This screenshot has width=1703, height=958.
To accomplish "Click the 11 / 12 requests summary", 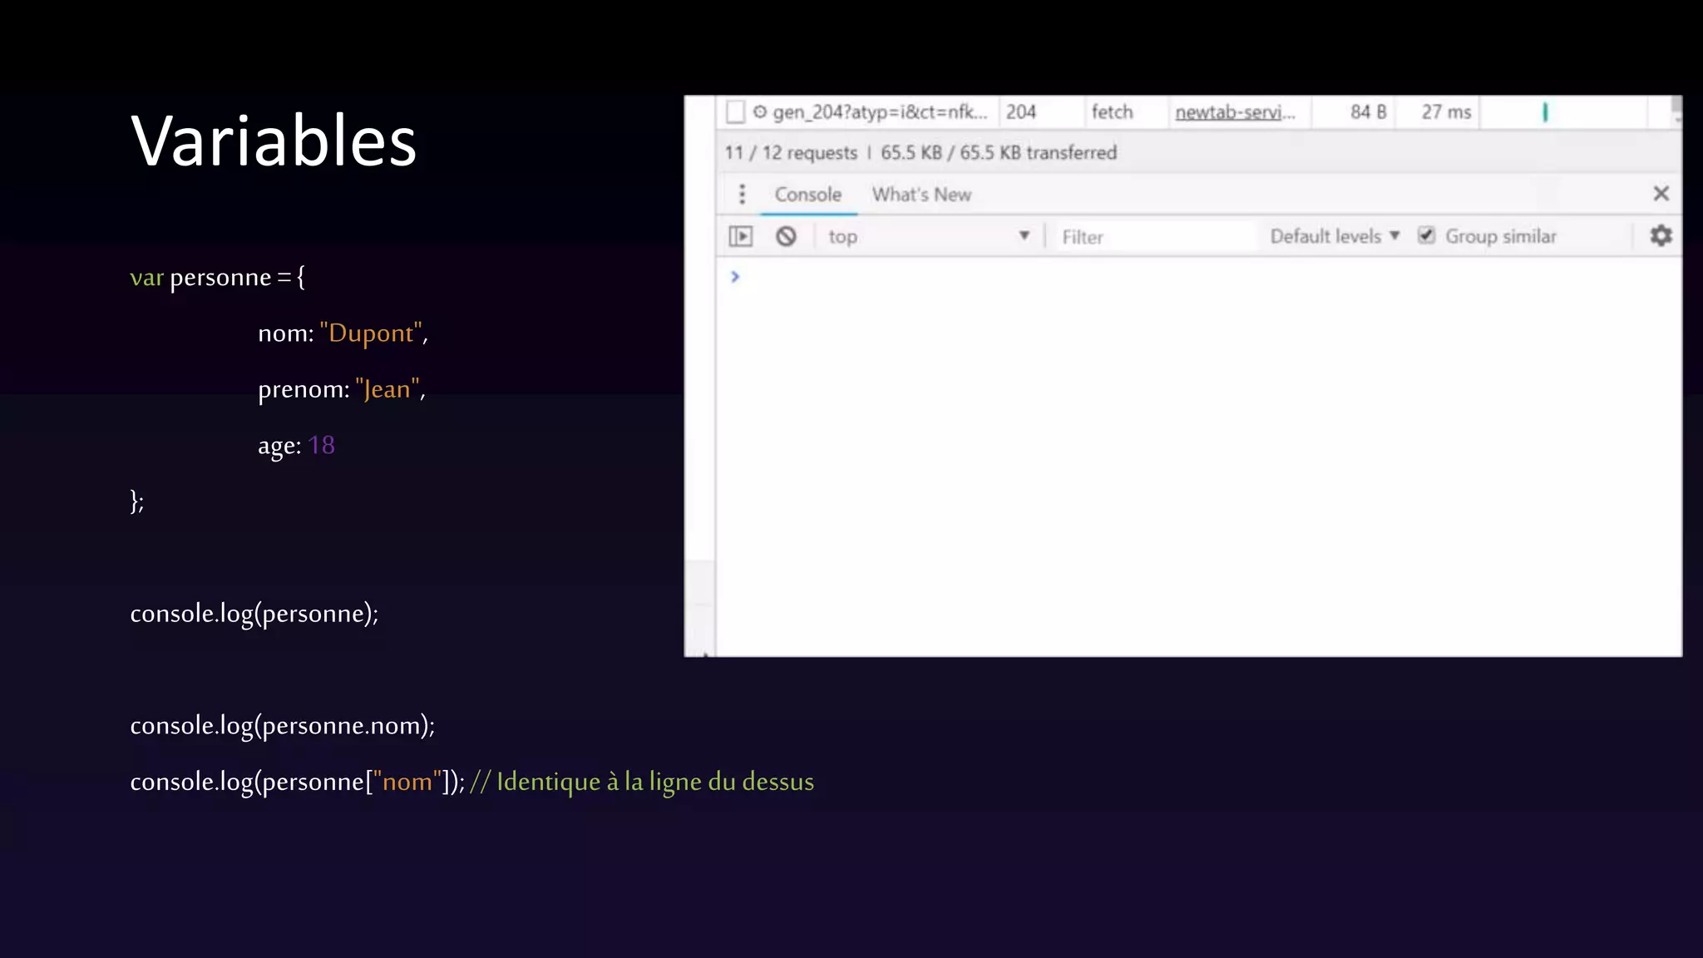I will [790, 153].
